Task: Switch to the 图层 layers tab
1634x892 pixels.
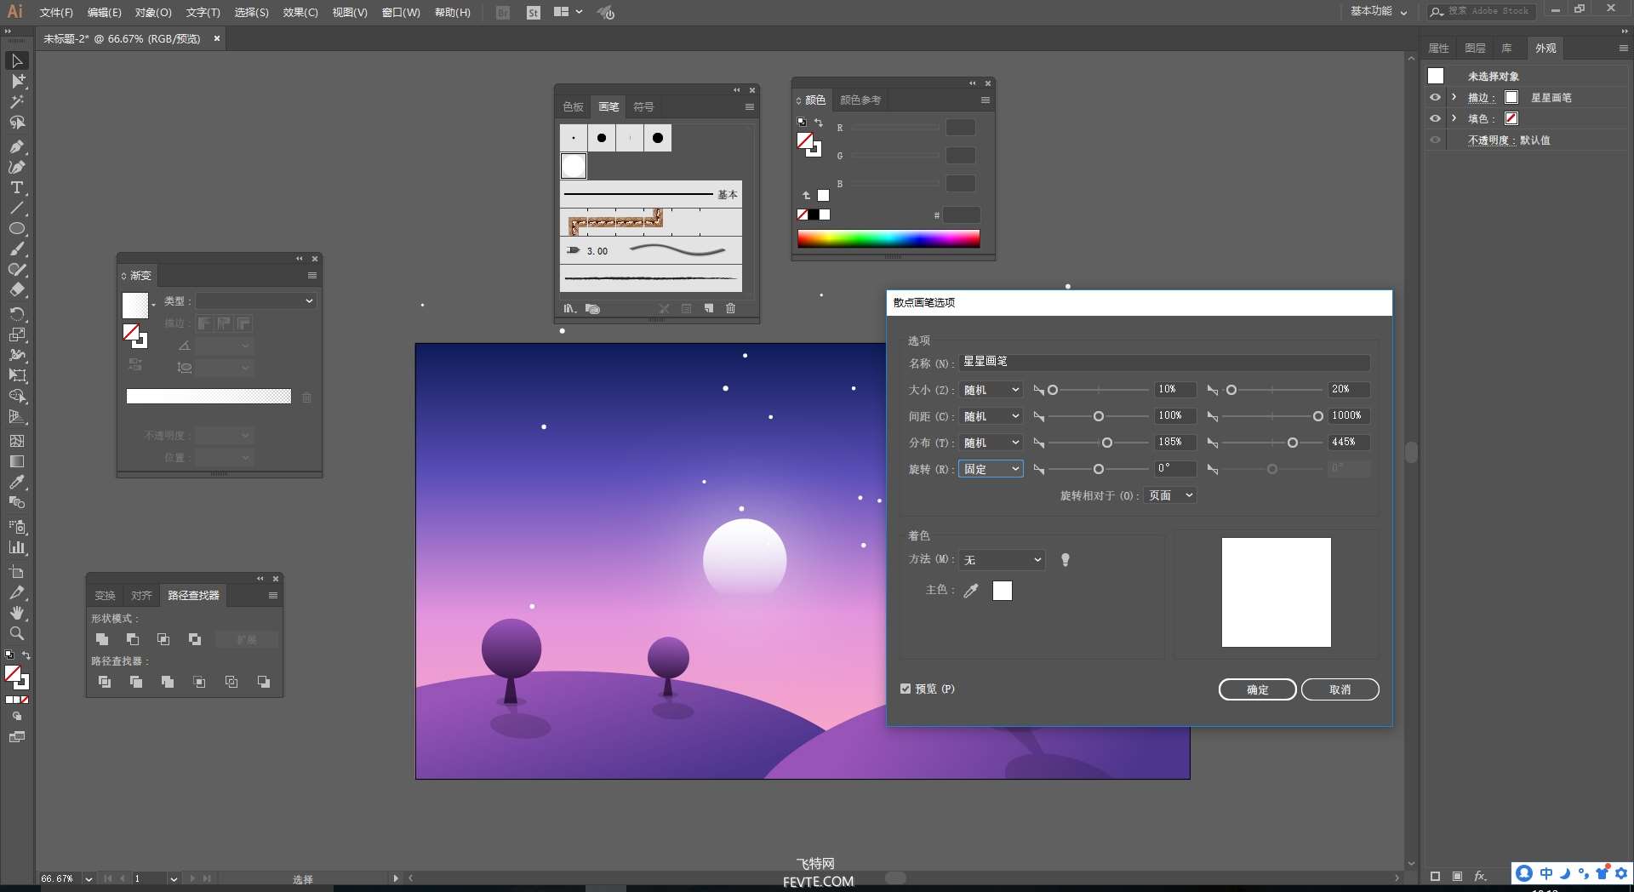Action: point(1476,49)
